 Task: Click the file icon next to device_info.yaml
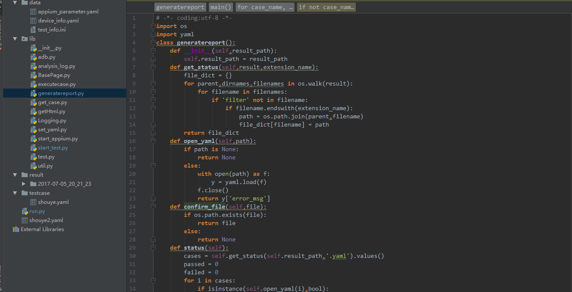[34, 21]
